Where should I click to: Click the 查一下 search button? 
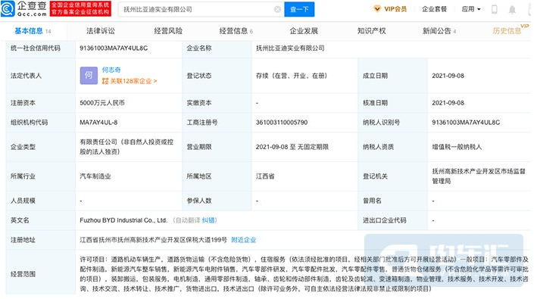click(299, 10)
